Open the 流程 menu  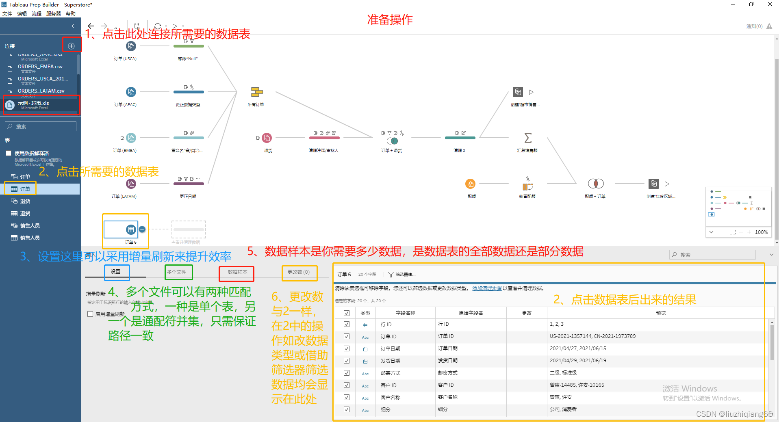(37, 14)
